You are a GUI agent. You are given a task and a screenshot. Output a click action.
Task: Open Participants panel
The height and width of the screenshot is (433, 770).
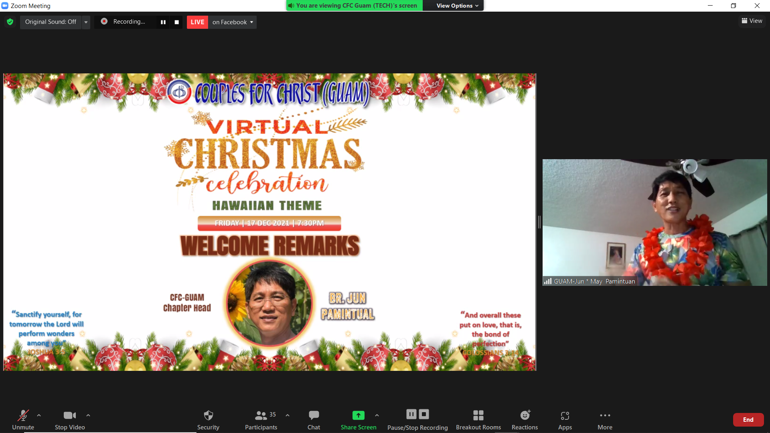pos(261,420)
